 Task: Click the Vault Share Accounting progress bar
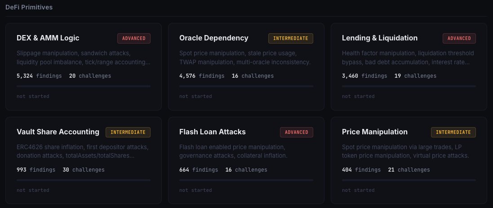[83, 180]
